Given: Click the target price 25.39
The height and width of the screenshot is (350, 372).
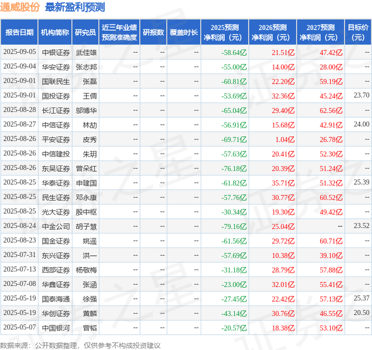Looking at the screenshot, I should click(x=362, y=182).
